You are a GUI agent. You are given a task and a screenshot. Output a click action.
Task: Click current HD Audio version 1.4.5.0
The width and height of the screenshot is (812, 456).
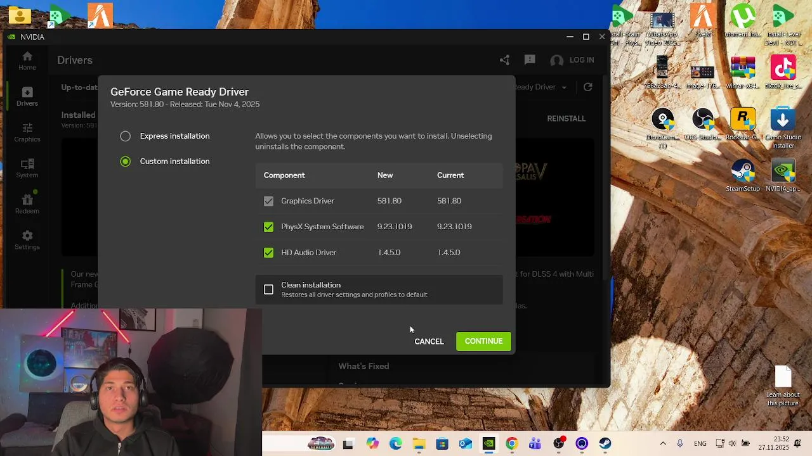click(449, 253)
